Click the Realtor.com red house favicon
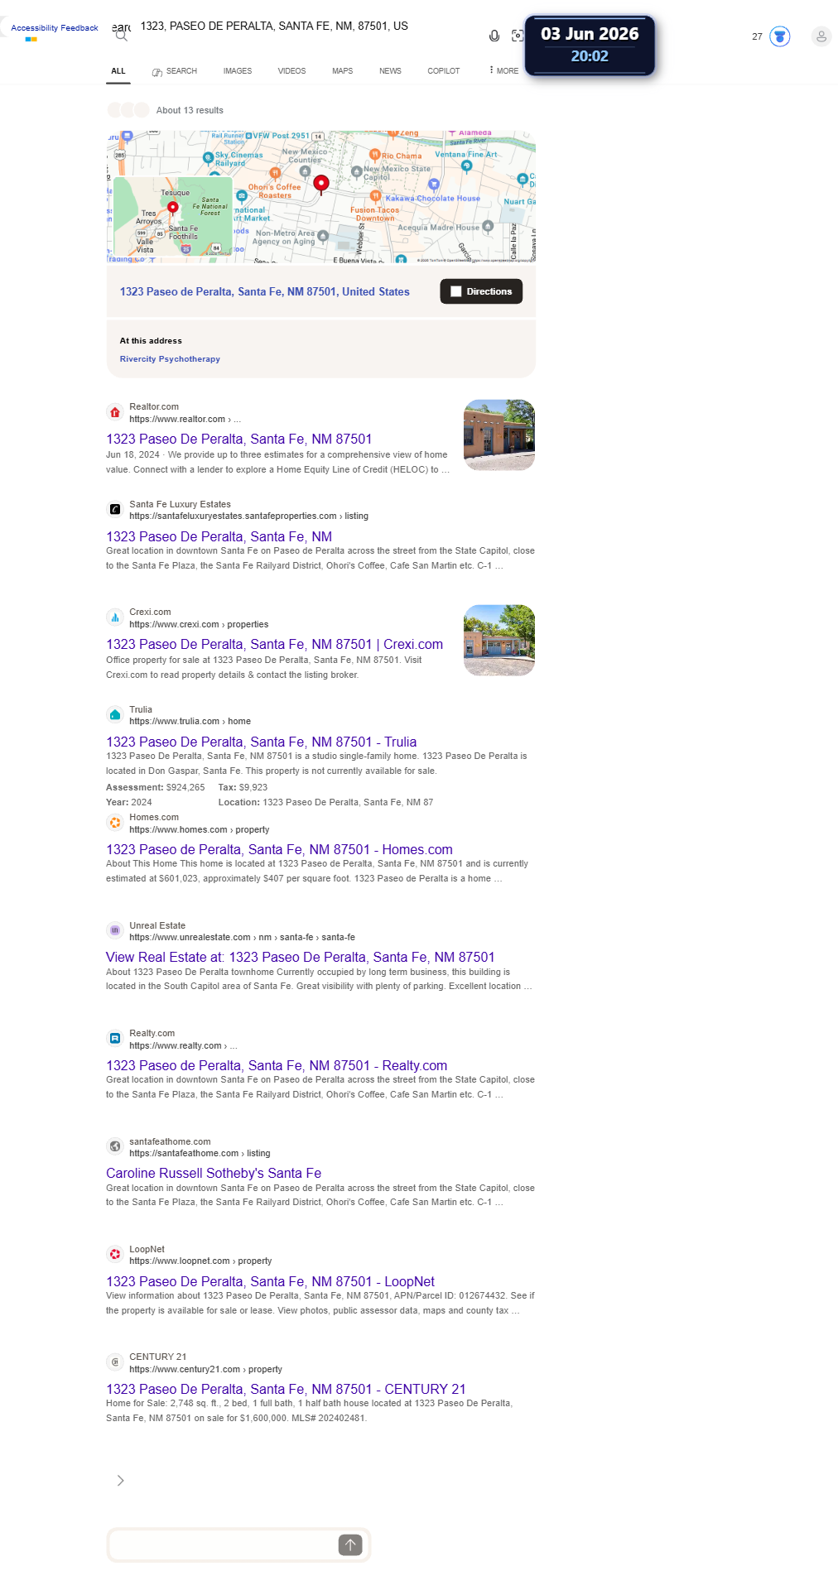The image size is (838, 1590). coord(115,412)
